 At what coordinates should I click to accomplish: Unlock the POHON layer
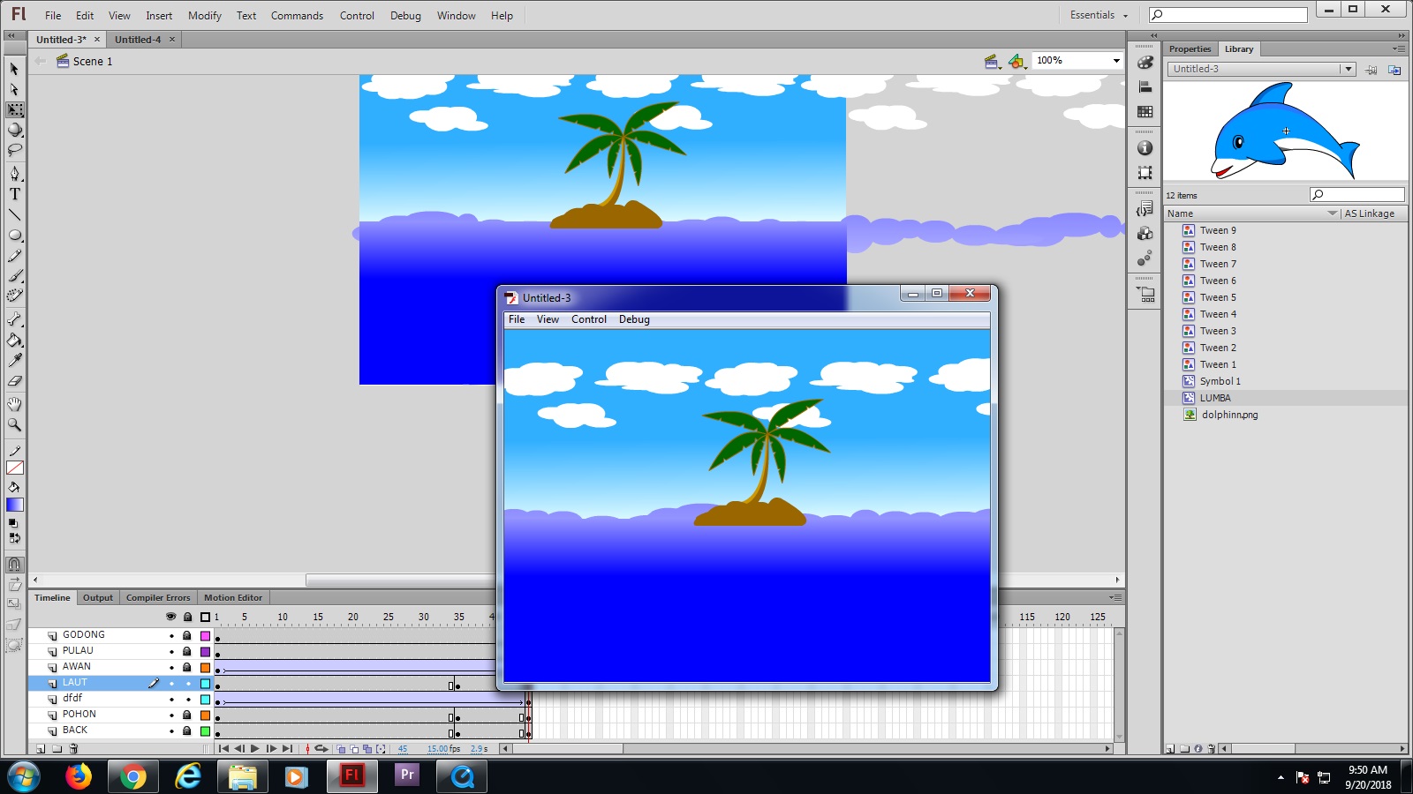pyautogui.click(x=186, y=714)
